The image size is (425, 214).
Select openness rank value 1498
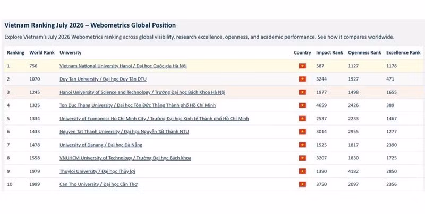pos(353,92)
